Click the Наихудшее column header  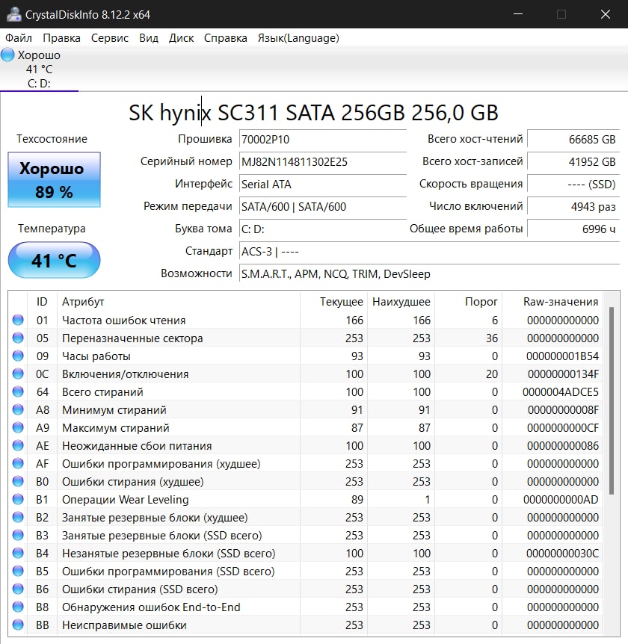click(x=401, y=302)
